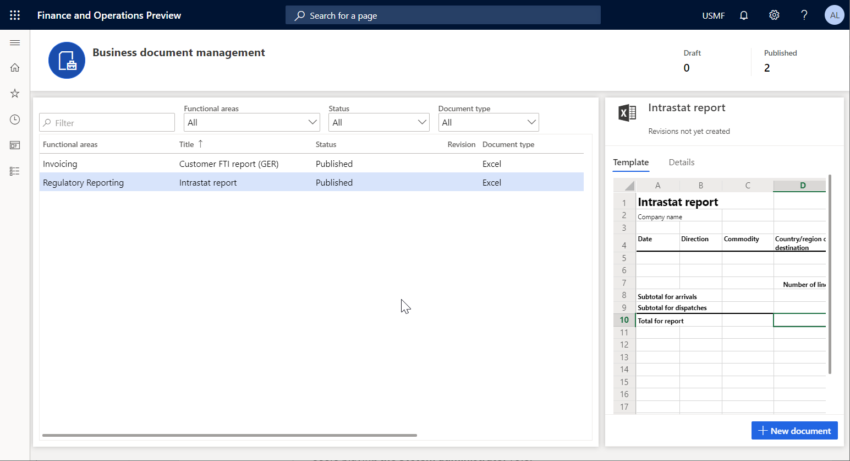This screenshot has height=461, width=850.
Task: Select column B header in template preview
Action: pos(700,186)
